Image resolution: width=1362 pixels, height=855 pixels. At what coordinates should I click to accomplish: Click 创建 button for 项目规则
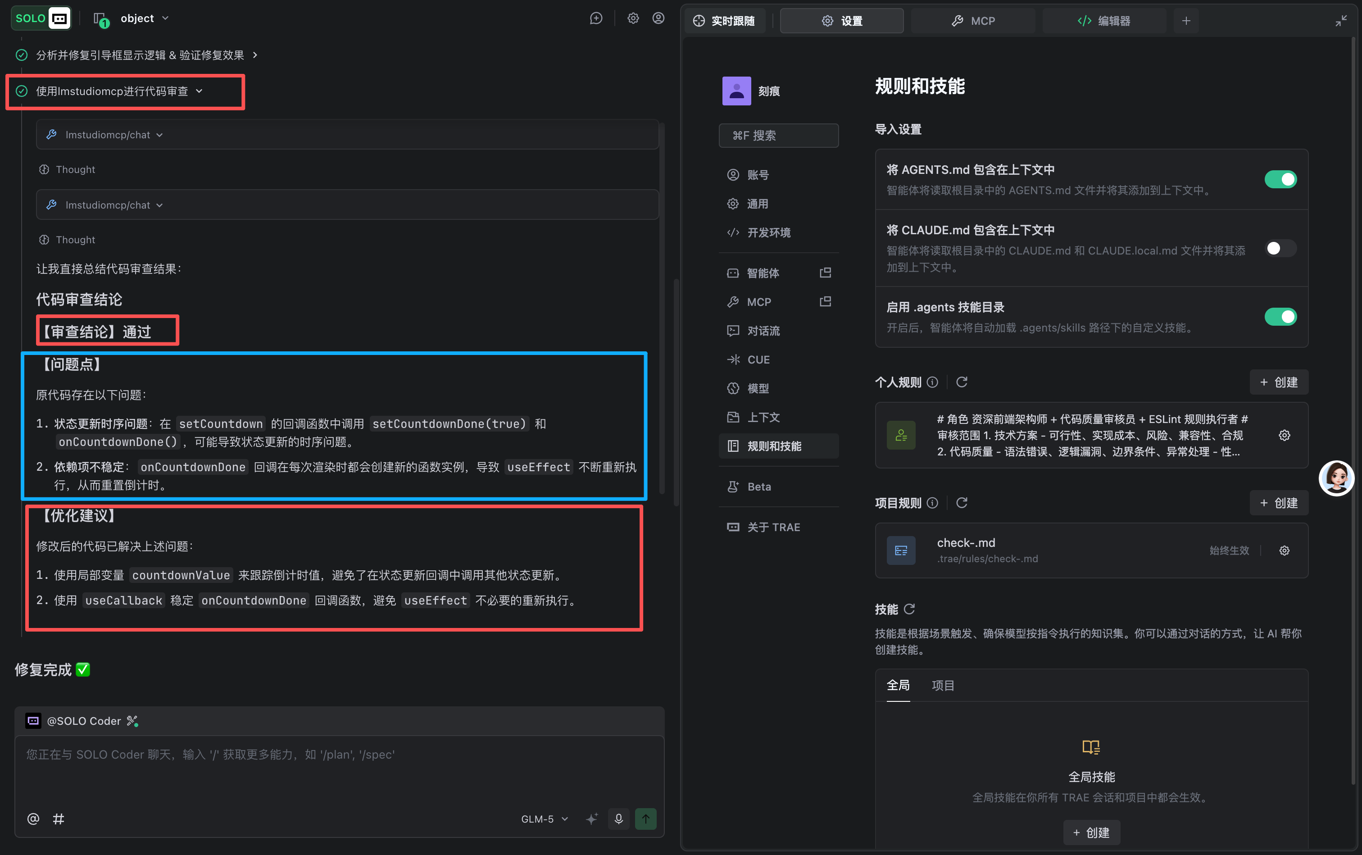tap(1278, 503)
